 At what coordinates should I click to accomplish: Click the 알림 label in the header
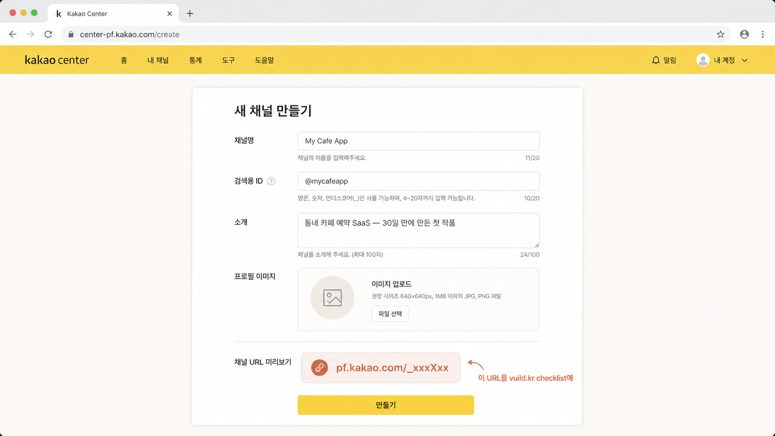(670, 60)
